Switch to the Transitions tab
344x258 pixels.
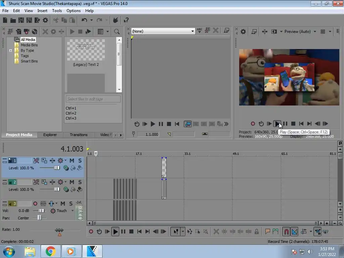pyautogui.click(x=79, y=135)
